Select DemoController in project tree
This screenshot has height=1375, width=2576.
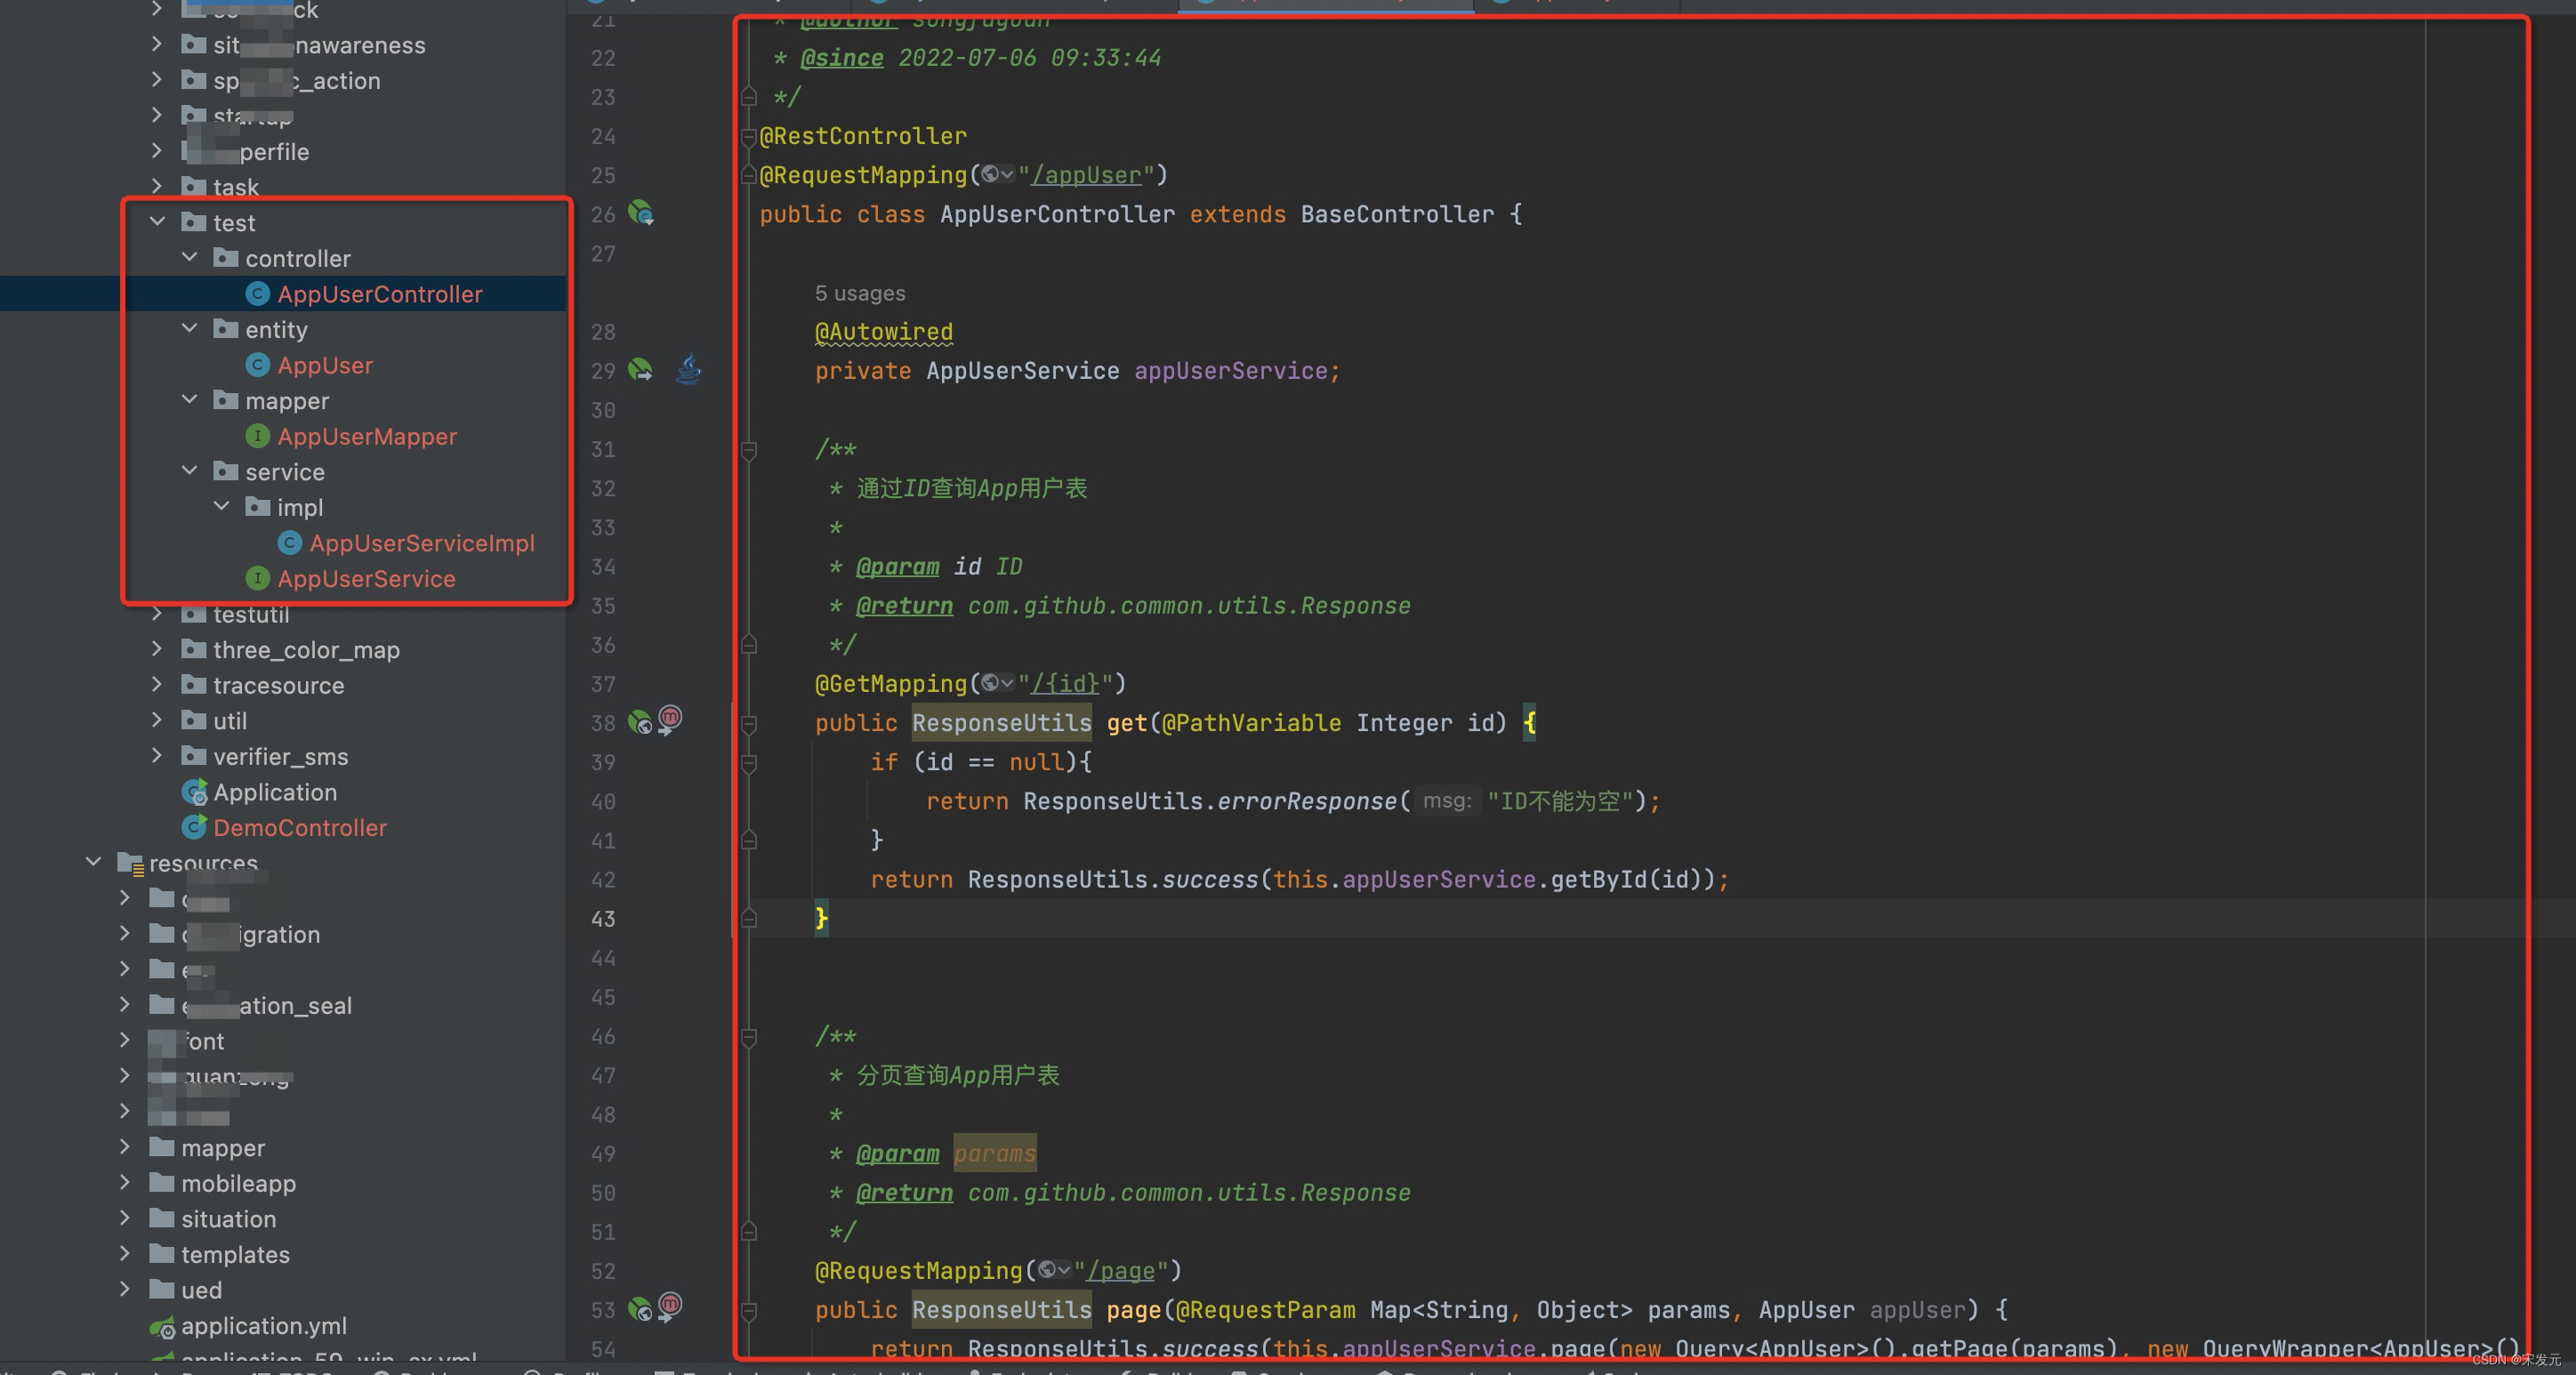pos(299,827)
